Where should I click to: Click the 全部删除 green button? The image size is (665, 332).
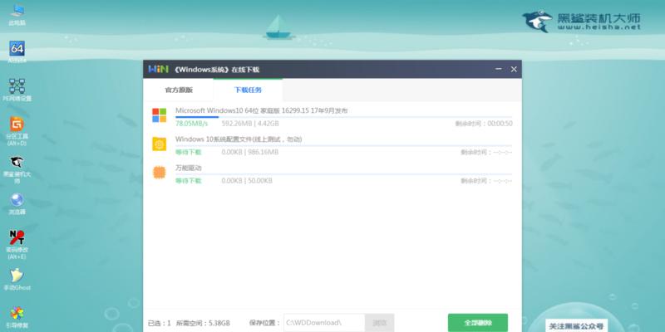click(478, 323)
